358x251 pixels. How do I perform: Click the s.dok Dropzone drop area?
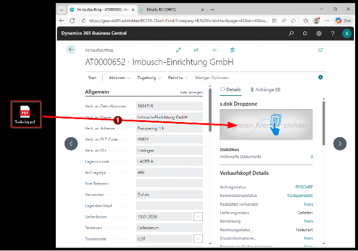click(x=266, y=125)
